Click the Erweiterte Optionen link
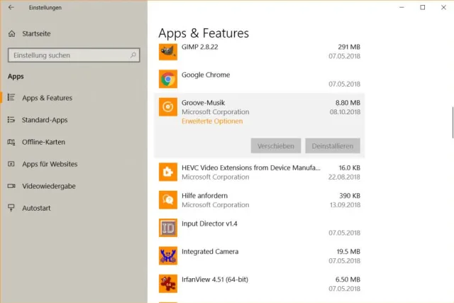 (x=212, y=121)
